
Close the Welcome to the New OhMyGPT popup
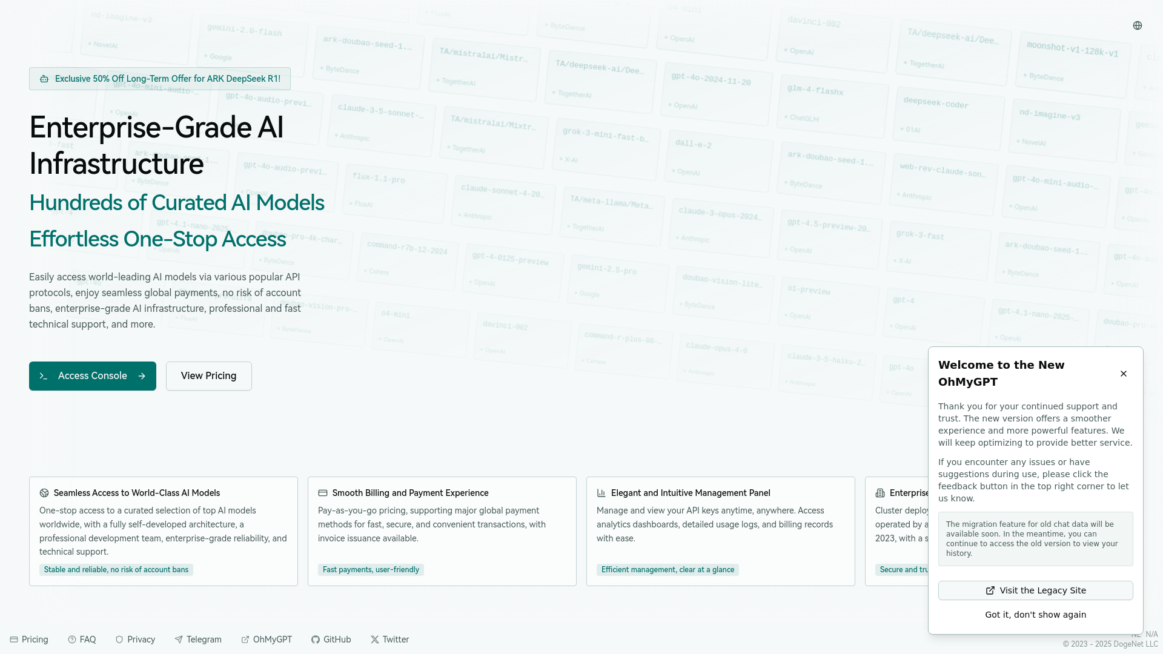point(1124,374)
